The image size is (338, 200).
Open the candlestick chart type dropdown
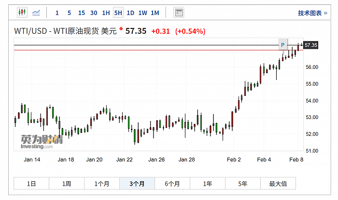[x=22, y=13]
